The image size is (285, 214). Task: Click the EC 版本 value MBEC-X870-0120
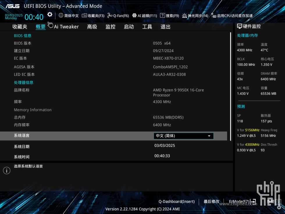(168, 58)
